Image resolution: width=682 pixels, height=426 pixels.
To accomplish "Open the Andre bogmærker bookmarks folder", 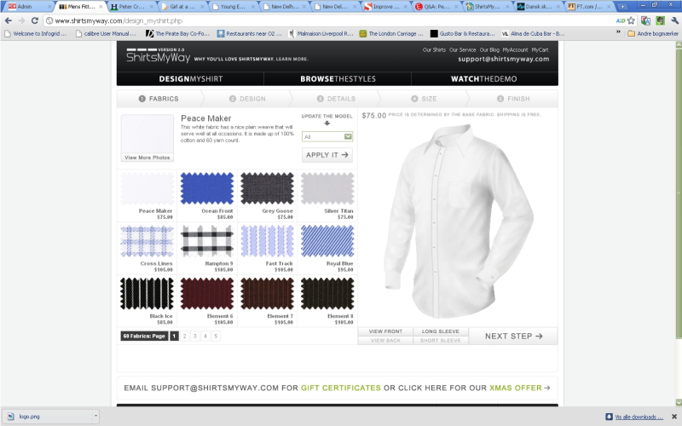I will (653, 33).
